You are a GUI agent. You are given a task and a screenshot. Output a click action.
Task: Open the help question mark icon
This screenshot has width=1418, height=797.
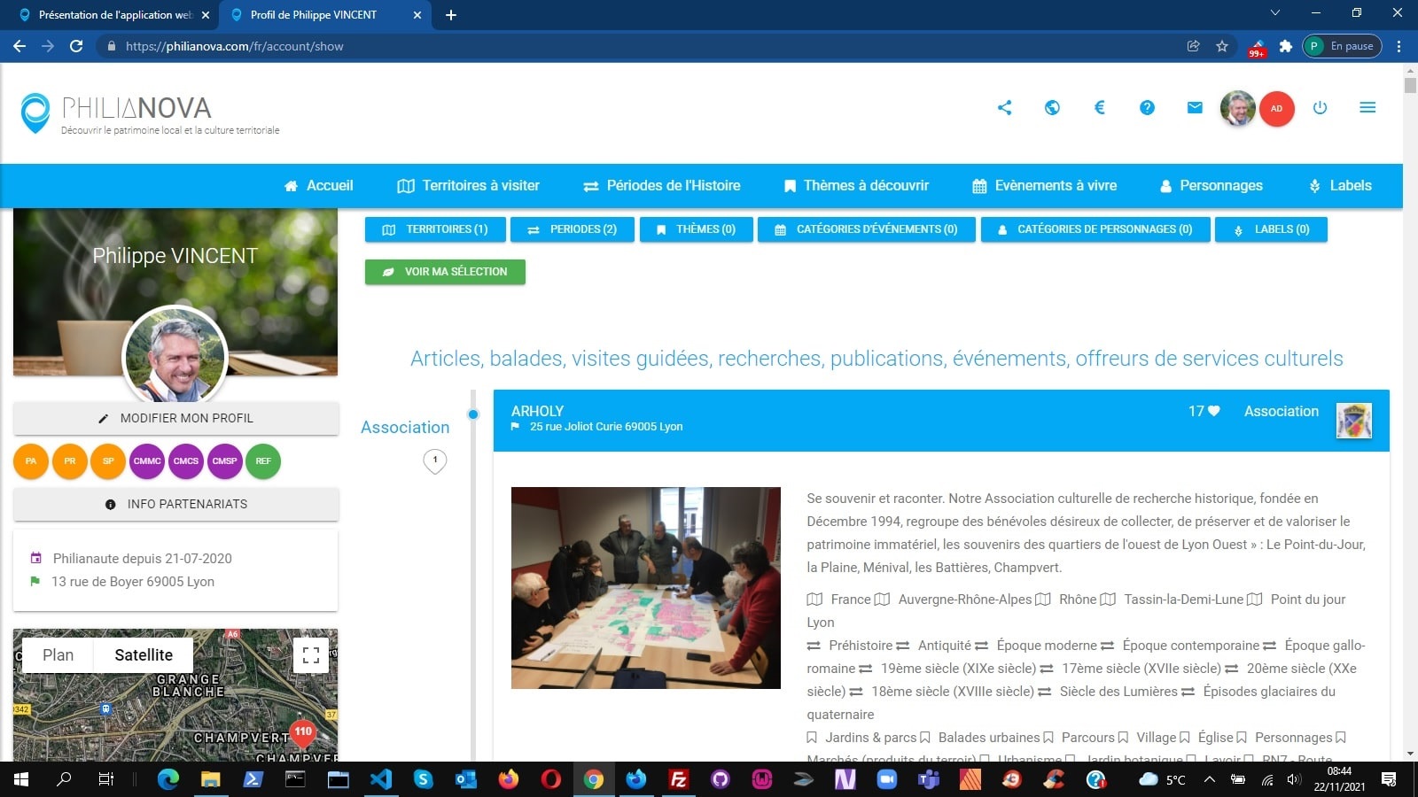1147,108
